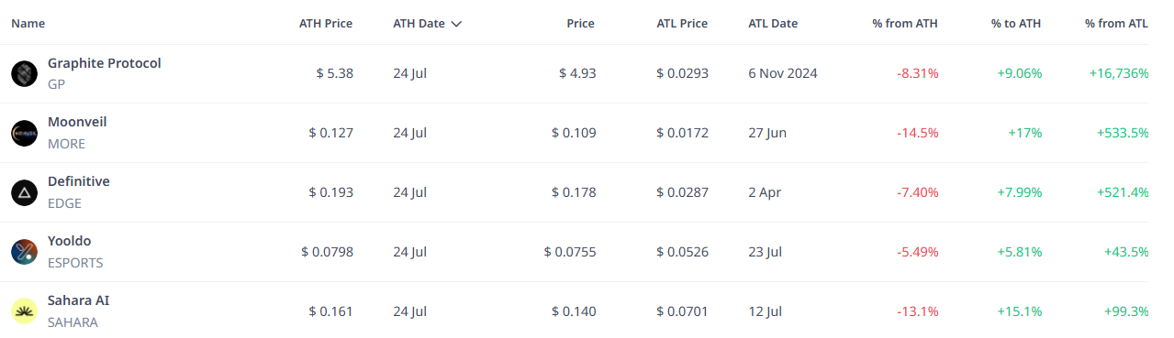
Task: Open the Sahara AI name link
Action: point(79,300)
